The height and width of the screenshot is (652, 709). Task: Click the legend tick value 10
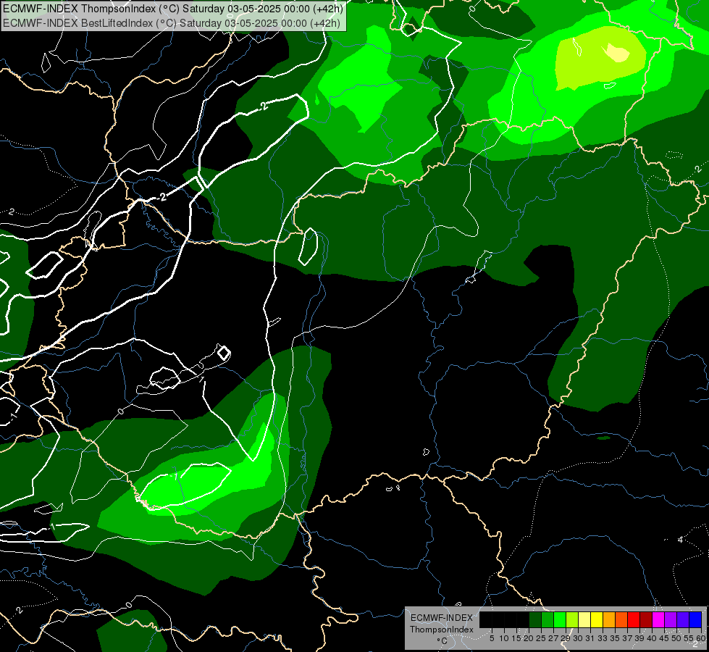(504, 638)
